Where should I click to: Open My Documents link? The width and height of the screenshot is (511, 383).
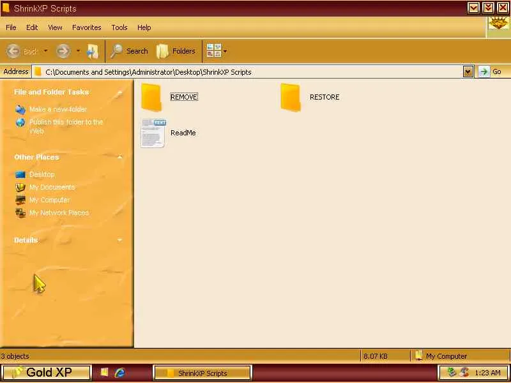52,187
